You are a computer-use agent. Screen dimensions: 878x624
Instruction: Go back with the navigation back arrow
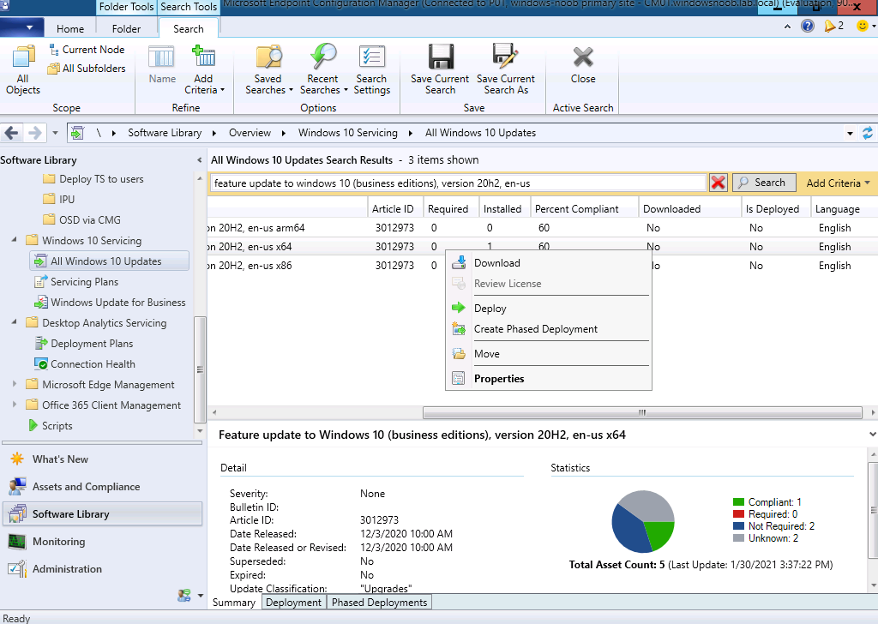coord(12,133)
